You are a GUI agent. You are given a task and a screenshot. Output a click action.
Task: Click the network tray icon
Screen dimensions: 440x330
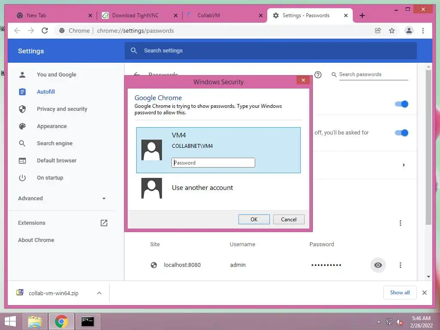[389, 321]
